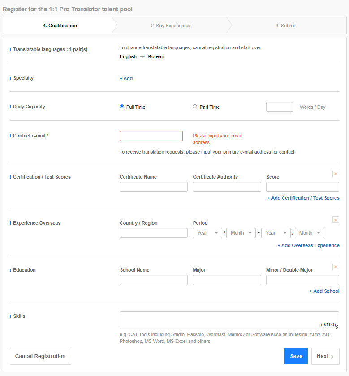Viewport: 349px width, 376px height.
Task: Click the Add School link
Action: pos(324,291)
